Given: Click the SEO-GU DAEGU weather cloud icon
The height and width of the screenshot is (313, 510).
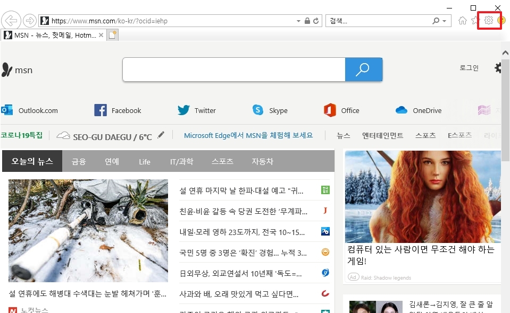Looking at the screenshot, I should point(63,136).
